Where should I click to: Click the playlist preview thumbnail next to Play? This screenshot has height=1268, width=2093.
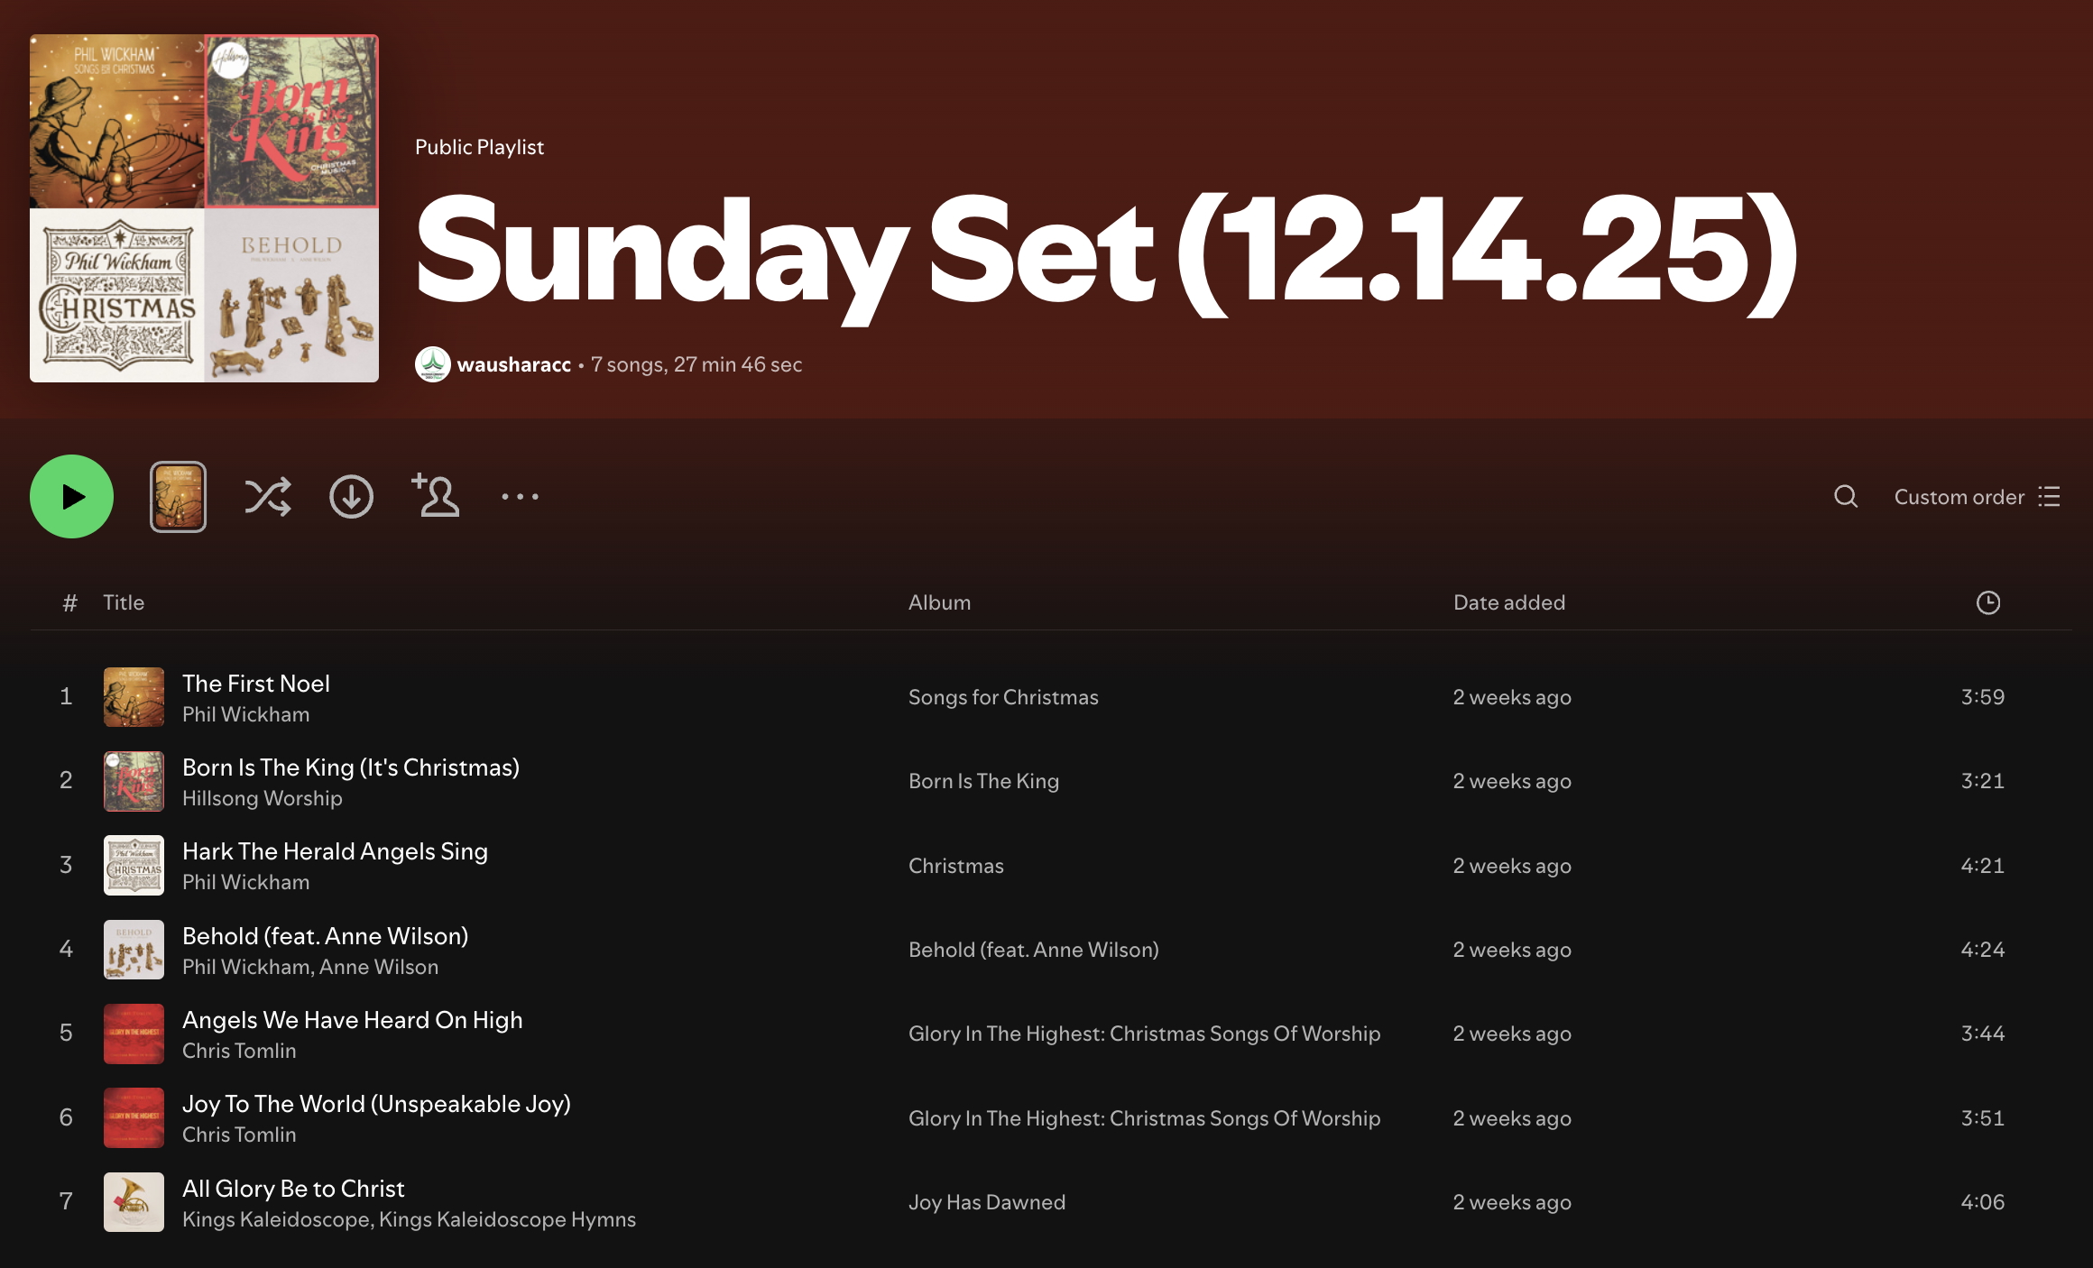click(x=178, y=497)
